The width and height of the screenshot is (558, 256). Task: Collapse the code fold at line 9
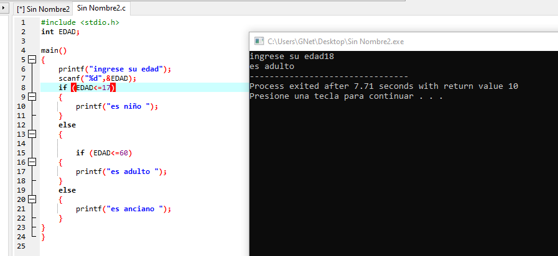click(32, 97)
